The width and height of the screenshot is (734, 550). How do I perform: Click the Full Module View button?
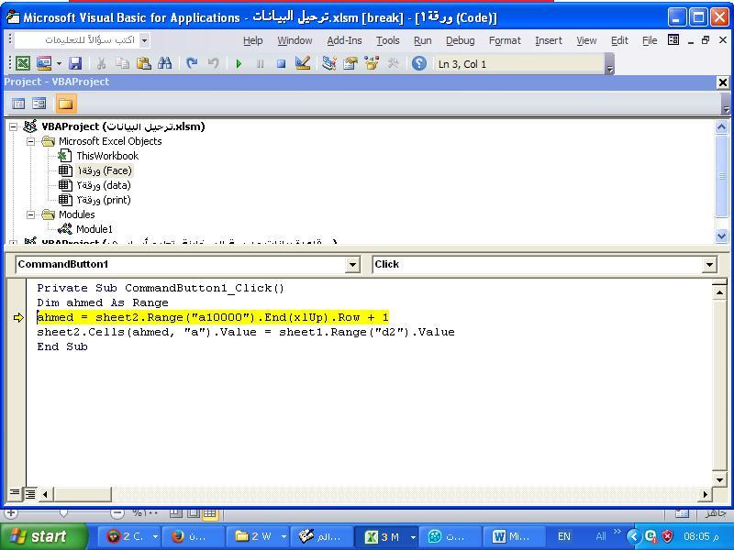(30, 493)
